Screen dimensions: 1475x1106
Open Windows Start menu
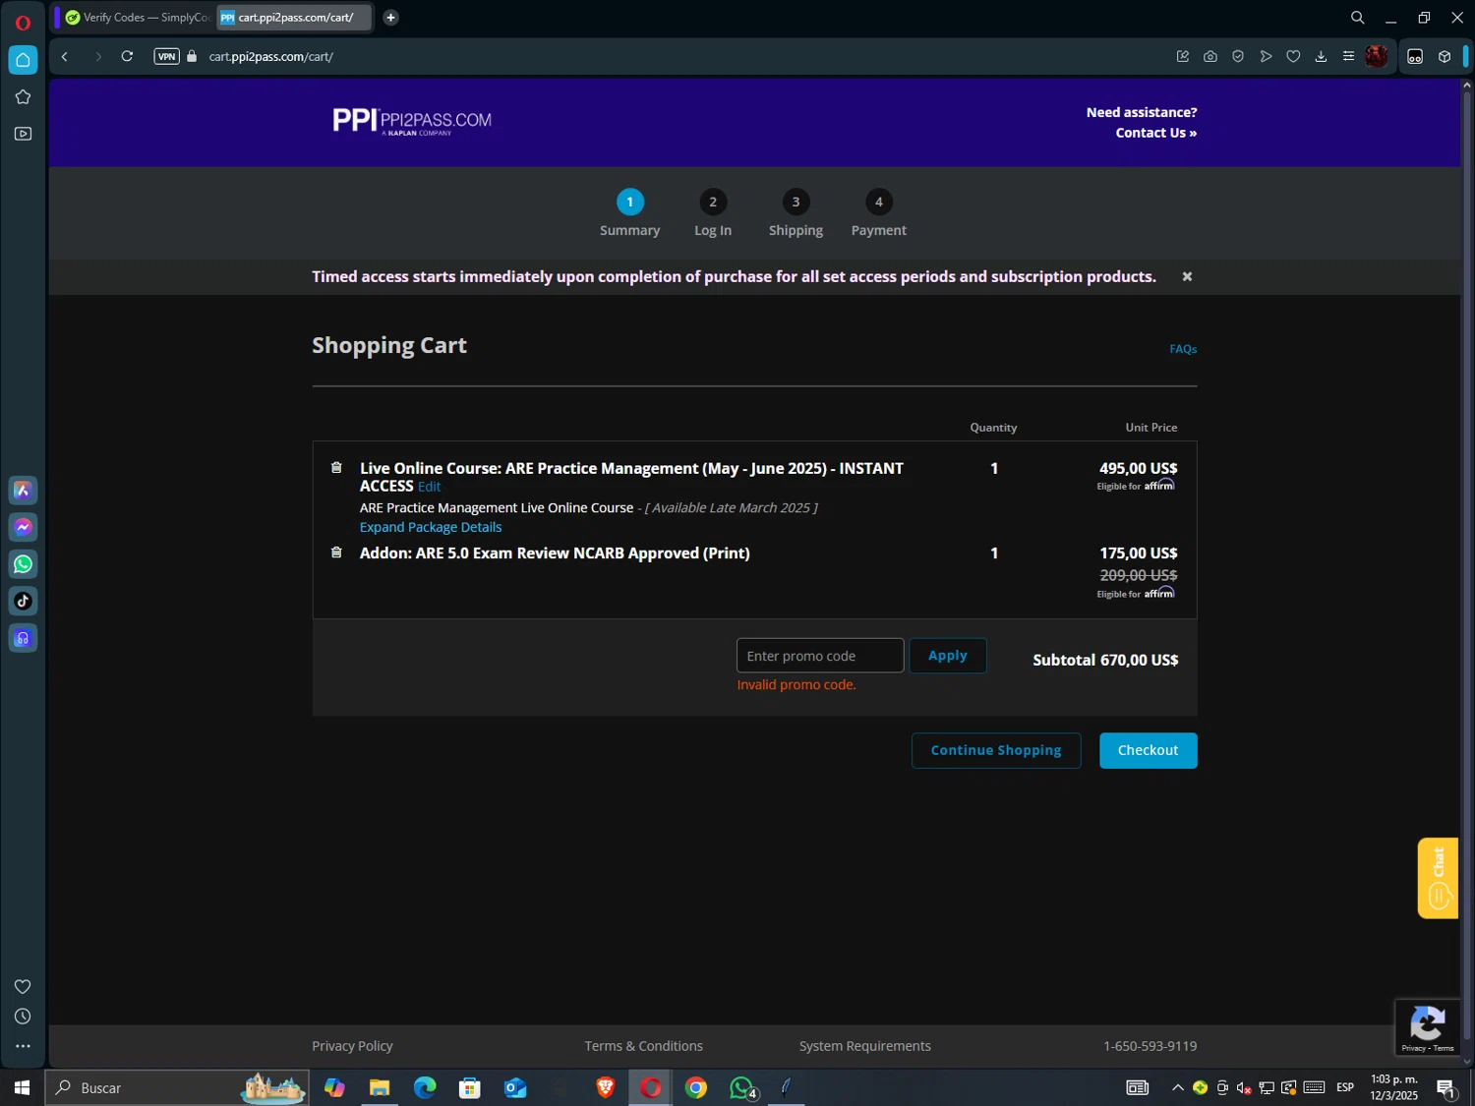point(22,1088)
